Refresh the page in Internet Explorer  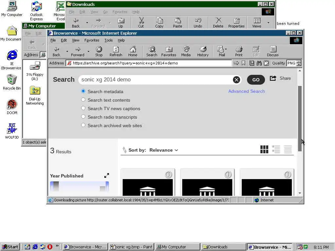116,51
